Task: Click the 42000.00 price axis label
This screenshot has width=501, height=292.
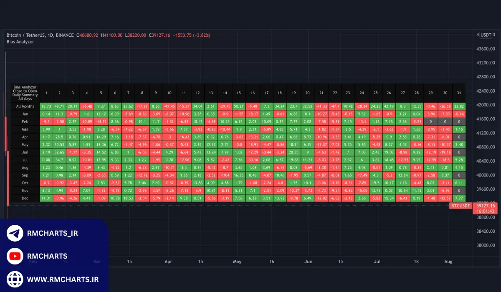Action: (486, 105)
